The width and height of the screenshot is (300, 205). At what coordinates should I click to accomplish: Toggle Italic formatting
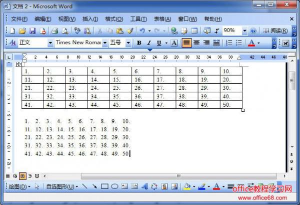tap(149, 43)
